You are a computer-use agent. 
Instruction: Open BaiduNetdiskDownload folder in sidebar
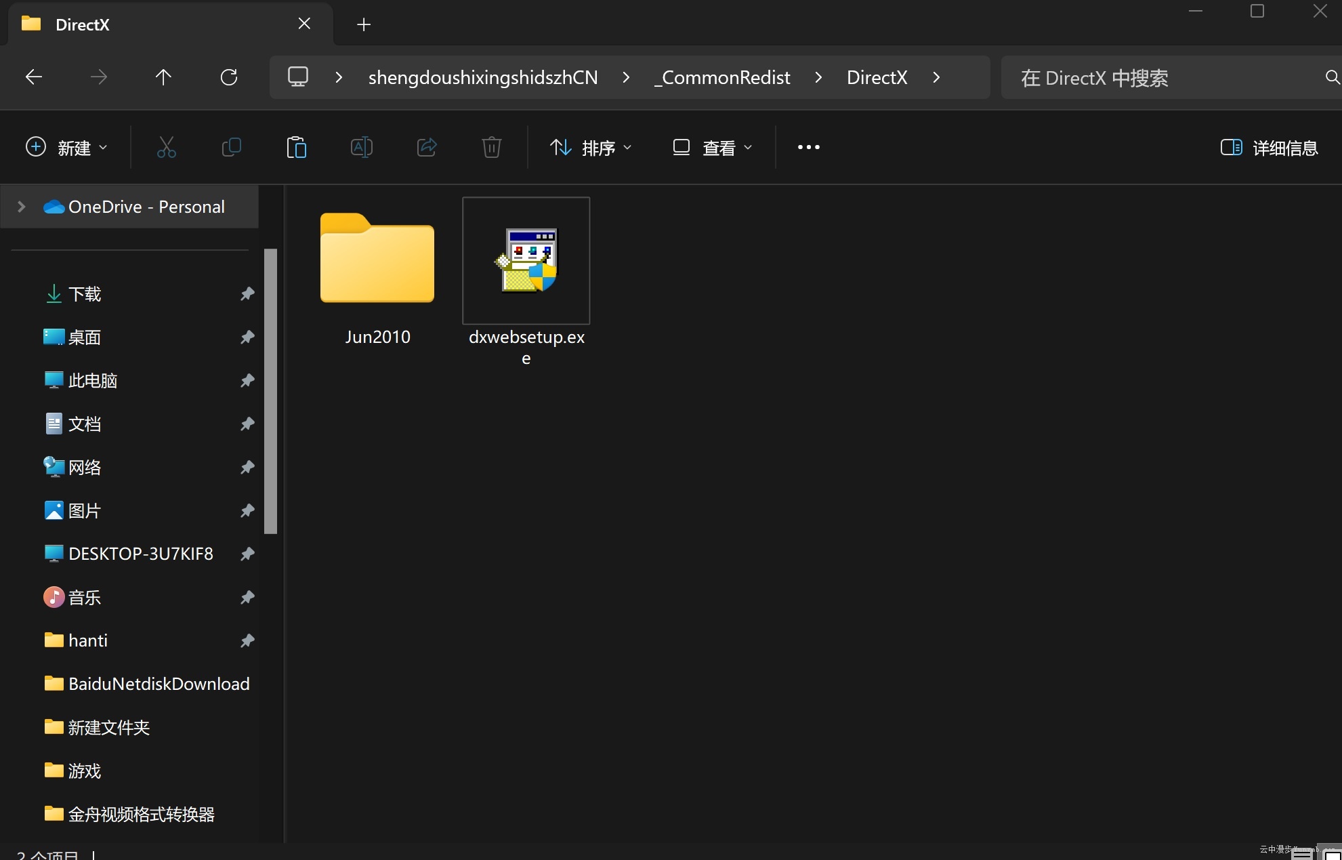click(x=159, y=684)
